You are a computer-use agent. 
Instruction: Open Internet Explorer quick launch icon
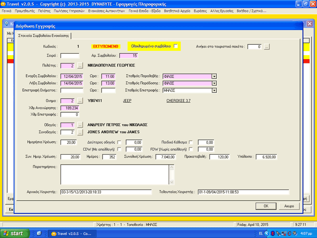click(x=39, y=233)
